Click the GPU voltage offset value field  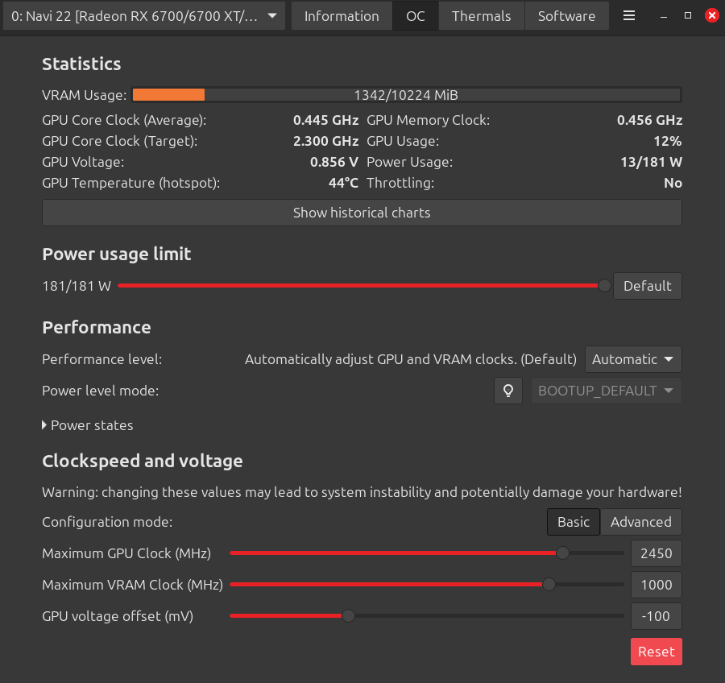656,616
